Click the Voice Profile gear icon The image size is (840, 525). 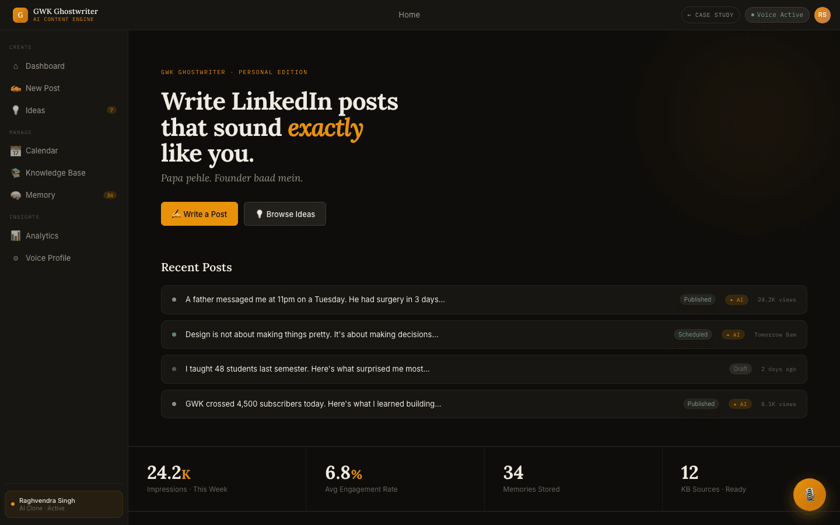coord(16,258)
